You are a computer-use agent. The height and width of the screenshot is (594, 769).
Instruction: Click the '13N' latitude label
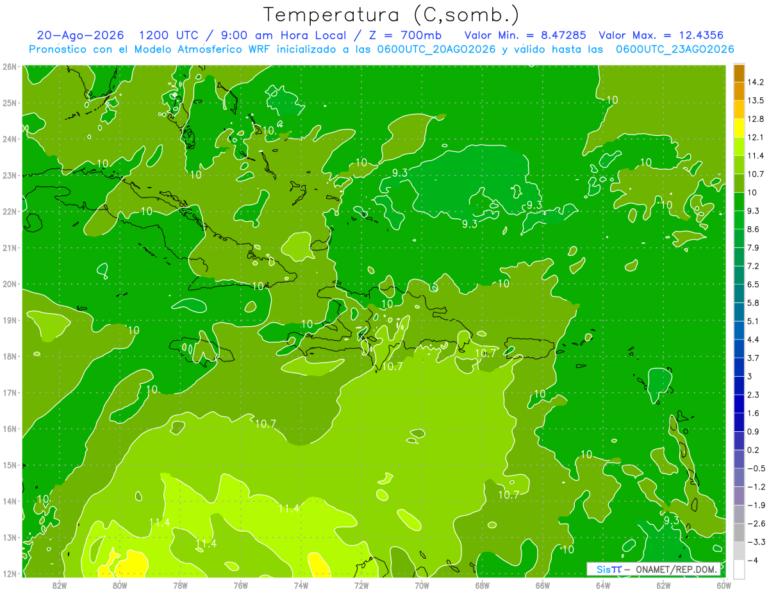10,537
